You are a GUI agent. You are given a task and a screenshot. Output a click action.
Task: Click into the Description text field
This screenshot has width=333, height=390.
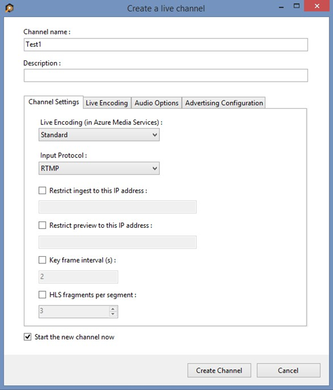166,75
